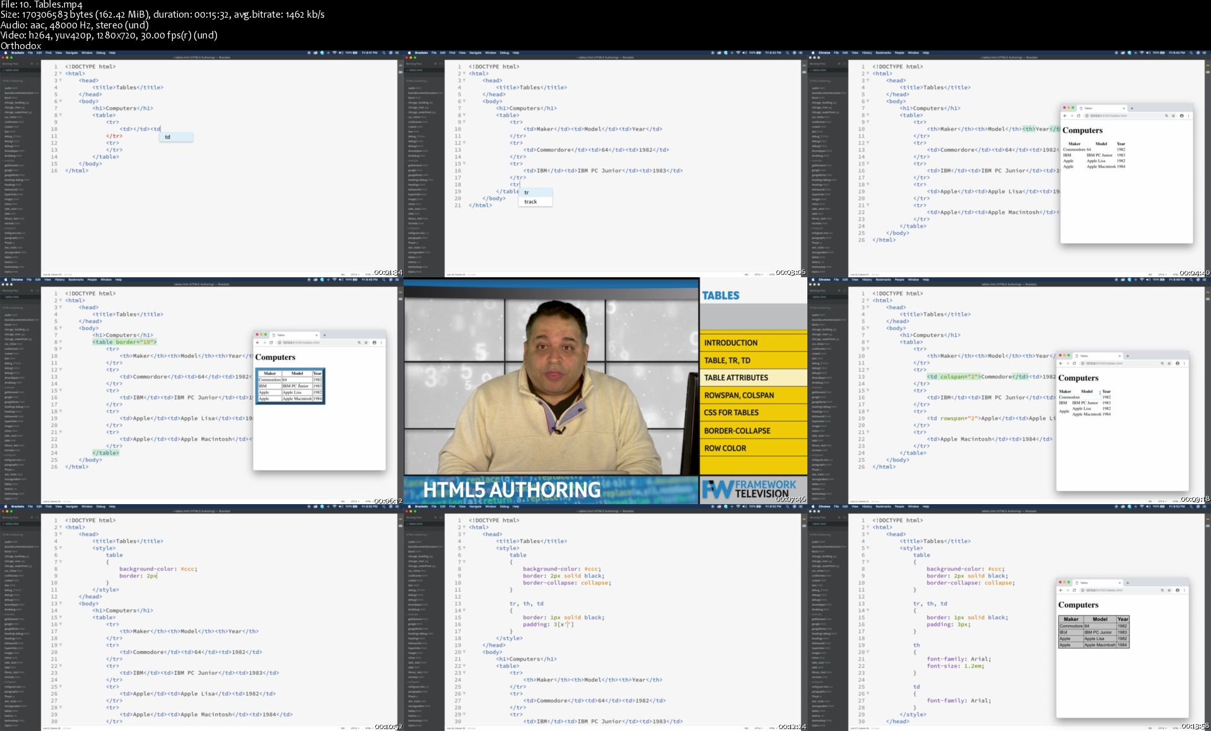
Task: Open profile icon in 00:06:12 frame's browser
Action: click(374, 343)
